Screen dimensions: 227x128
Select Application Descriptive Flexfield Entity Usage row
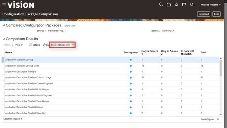[x=110, y=90]
